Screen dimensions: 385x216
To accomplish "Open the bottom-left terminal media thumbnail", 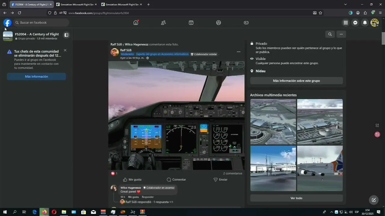I will pyautogui.click(x=273, y=168).
